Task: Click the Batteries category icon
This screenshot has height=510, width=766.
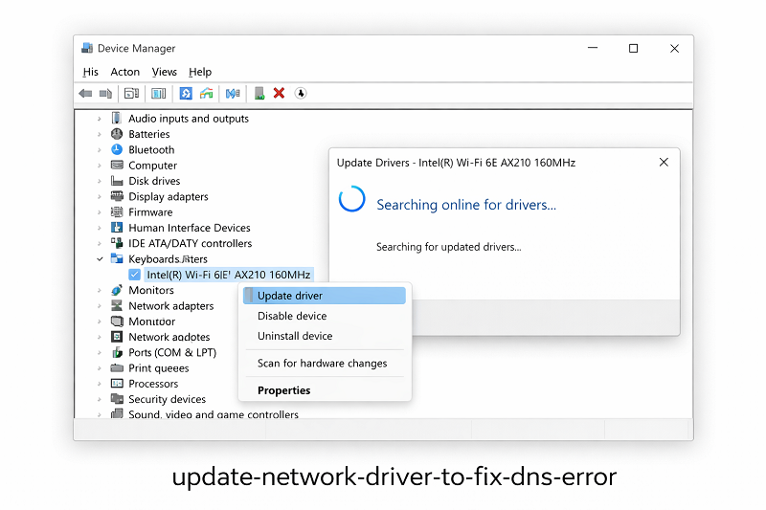Action: click(117, 134)
